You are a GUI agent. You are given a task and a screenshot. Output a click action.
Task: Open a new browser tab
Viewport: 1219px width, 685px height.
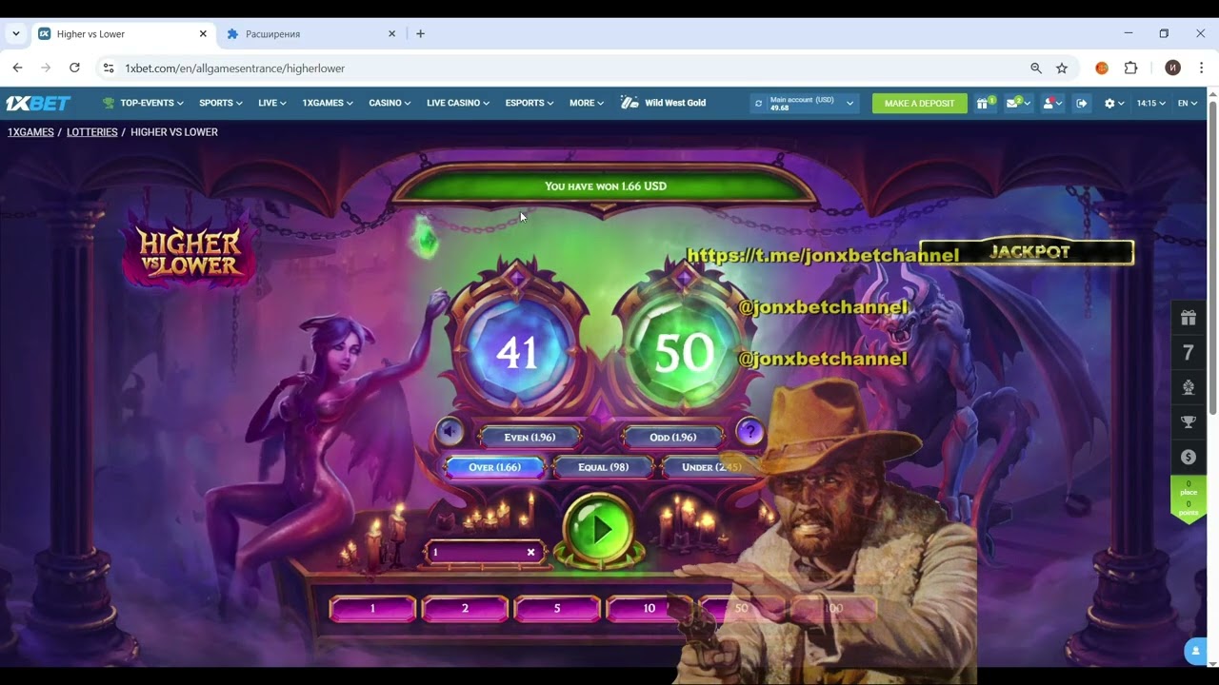pyautogui.click(x=420, y=33)
